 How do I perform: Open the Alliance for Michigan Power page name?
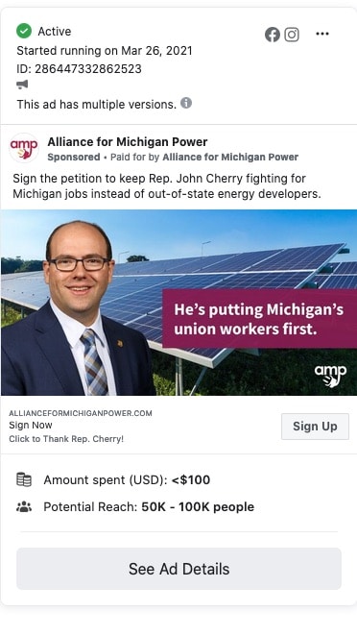(x=128, y=142)
